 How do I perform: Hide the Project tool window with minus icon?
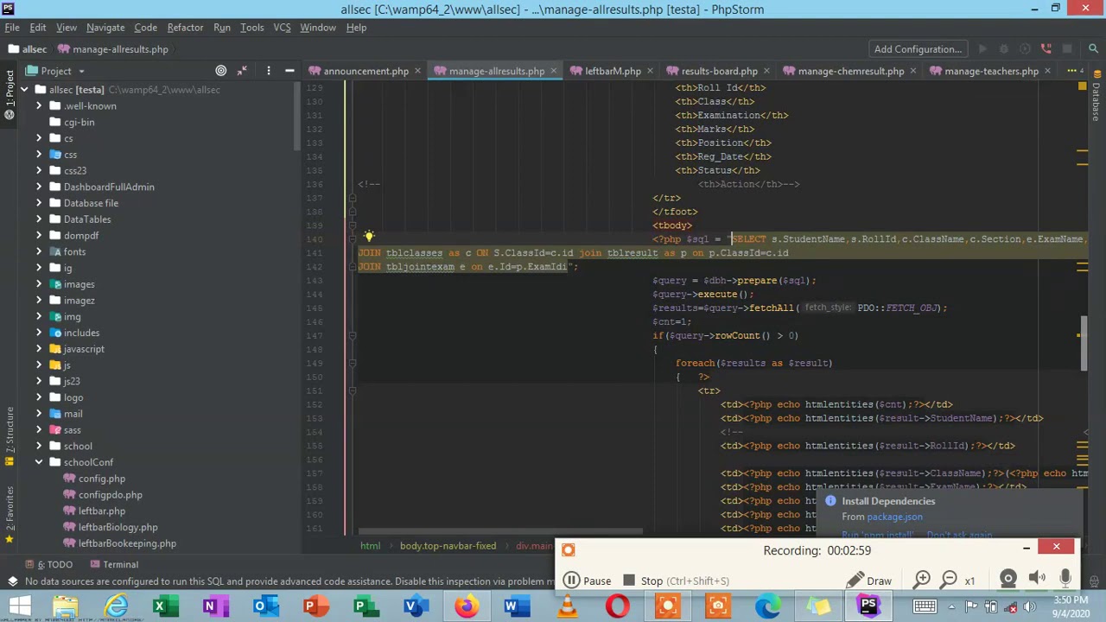tap(289, 71)
